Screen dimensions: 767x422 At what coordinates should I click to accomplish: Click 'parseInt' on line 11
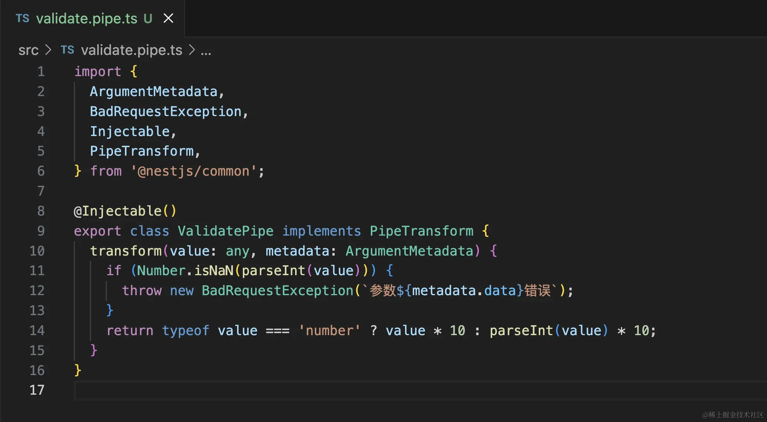point(273,271)
